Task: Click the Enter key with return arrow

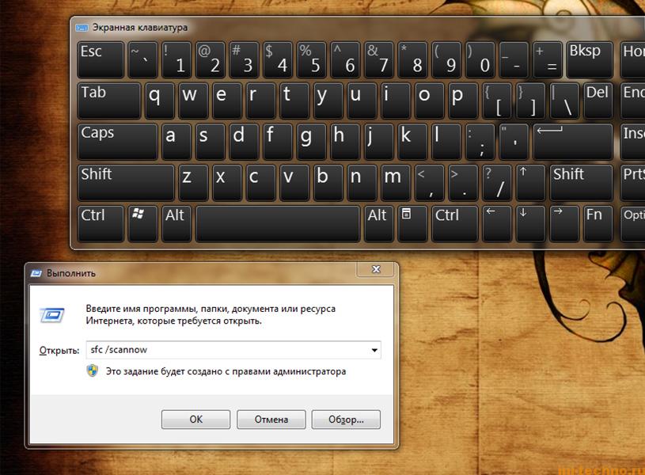Action: coord(573,142)
